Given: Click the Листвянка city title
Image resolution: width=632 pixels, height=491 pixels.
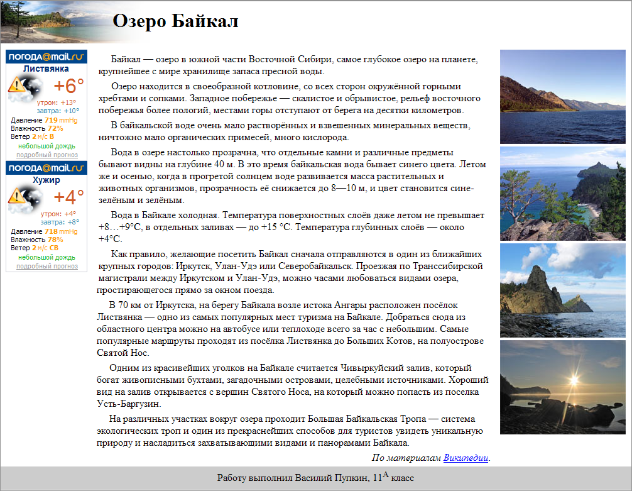Looking at the screenshot, I should [x=46, y=69].
